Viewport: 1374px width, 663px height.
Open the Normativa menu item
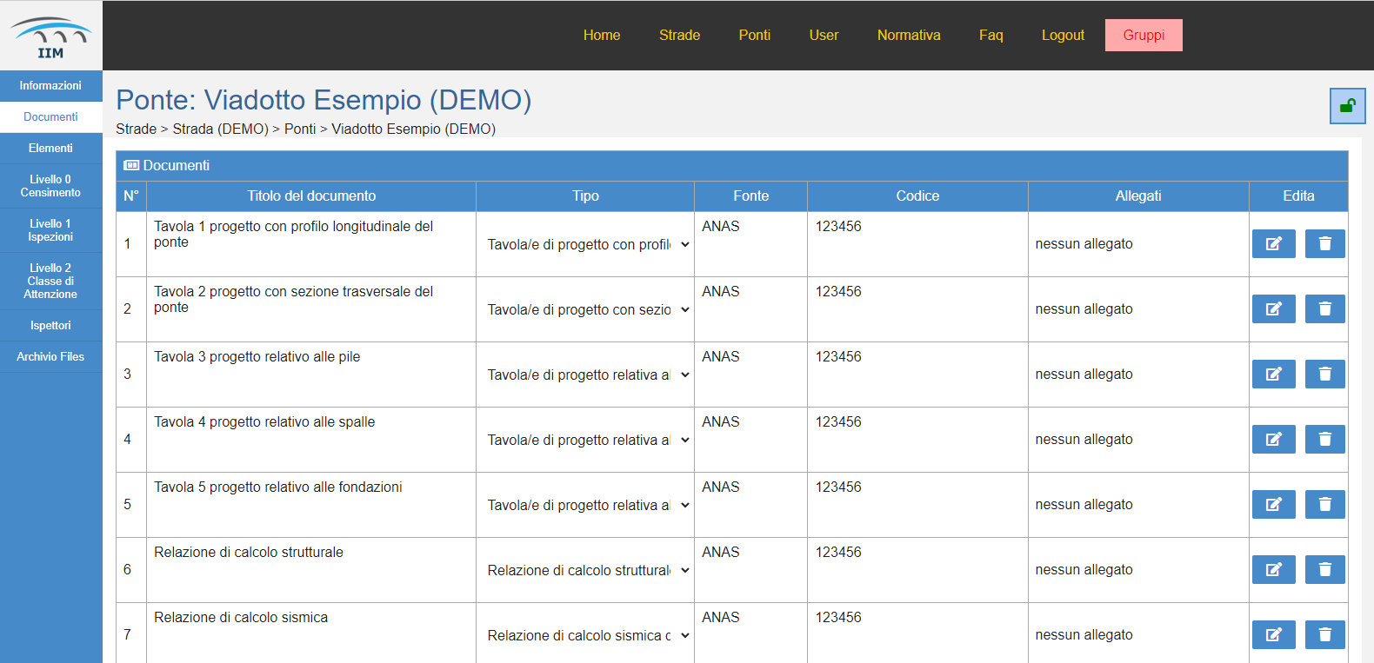click(908, 36)
